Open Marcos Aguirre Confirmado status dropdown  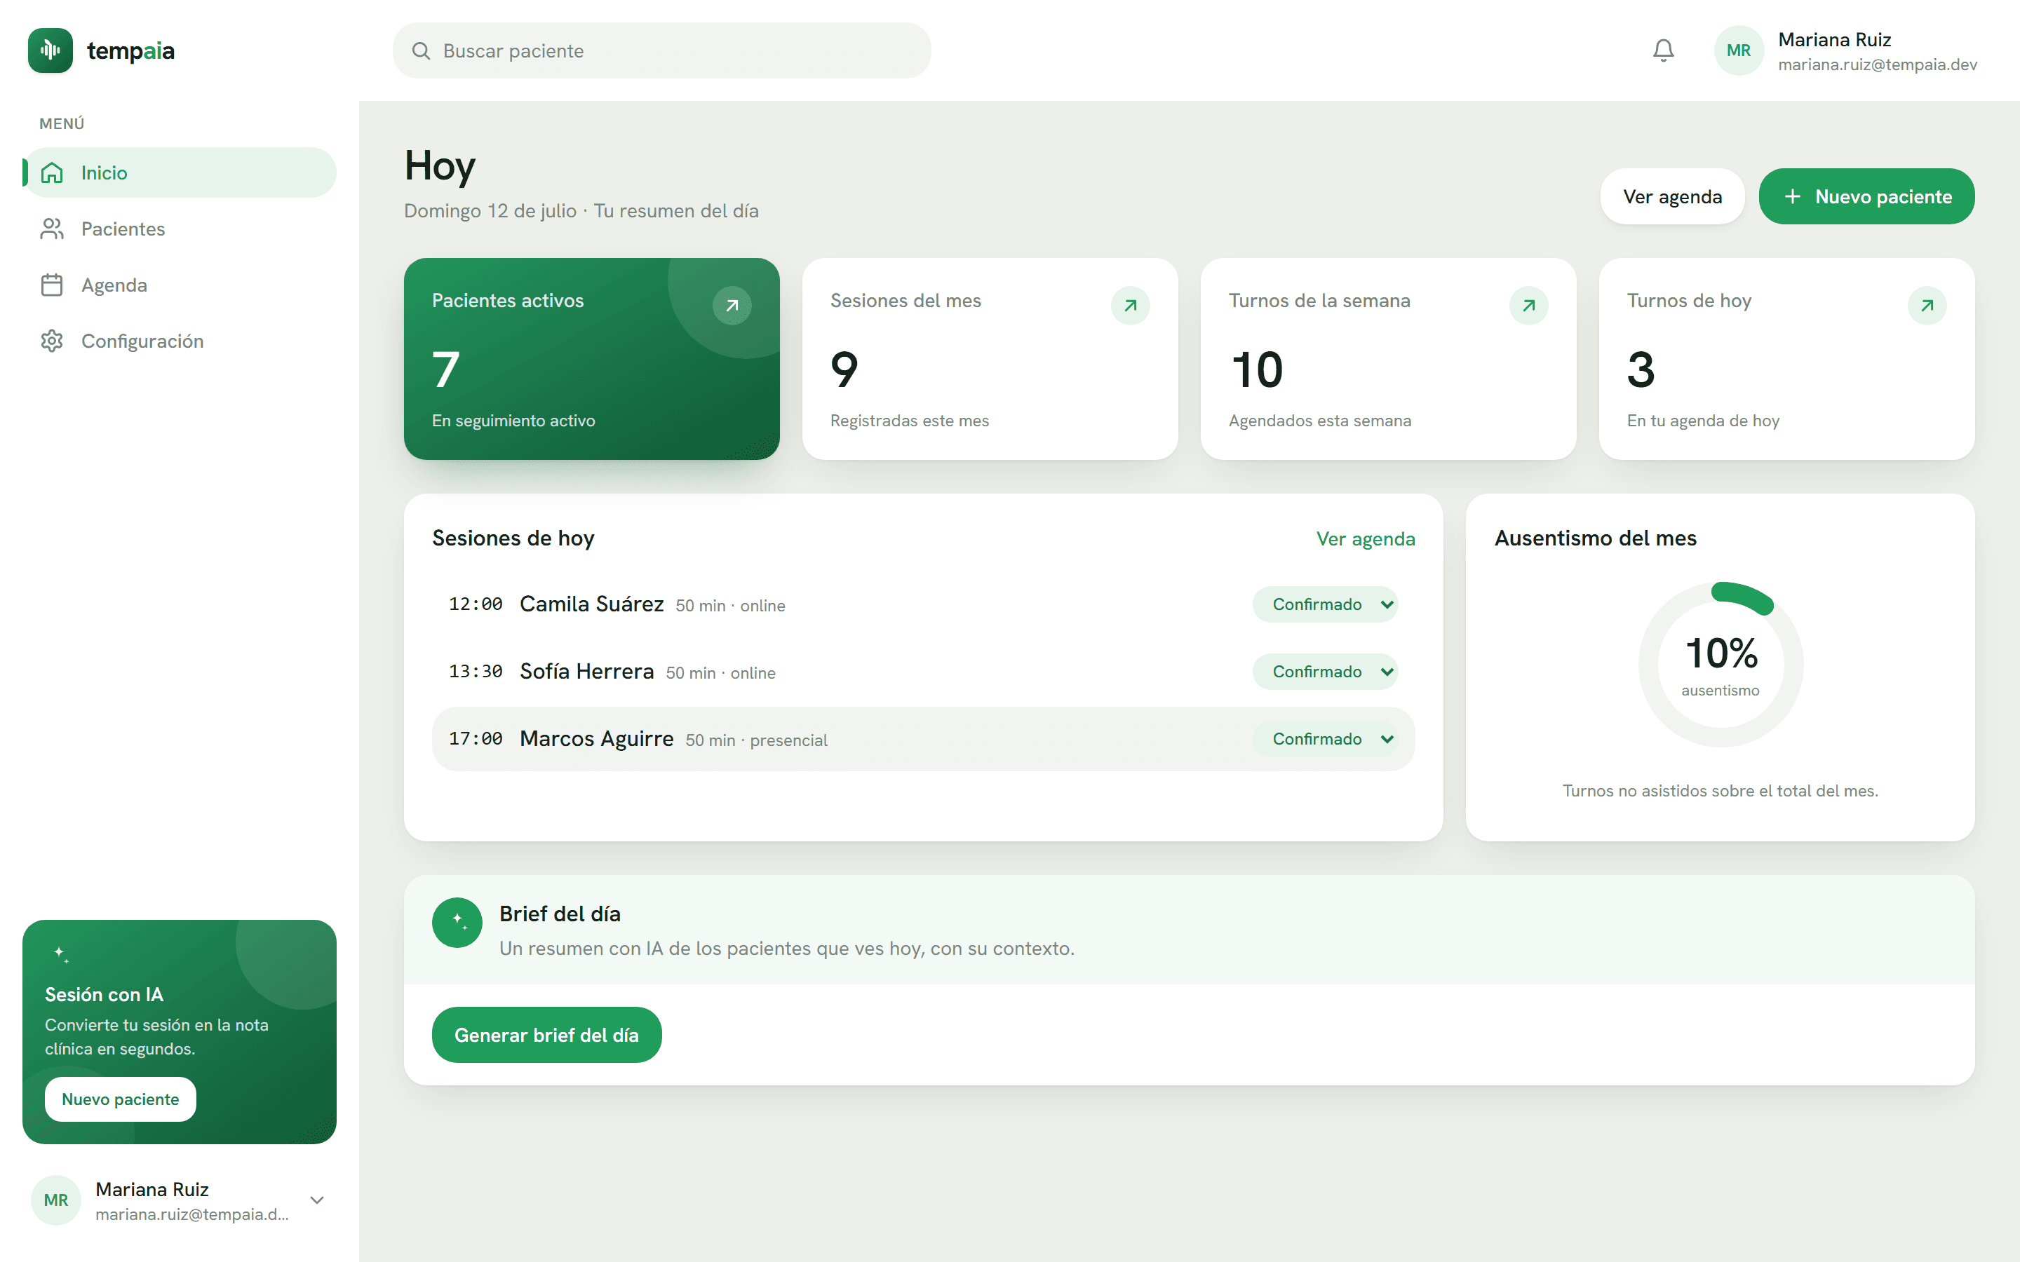point(1325,739)
